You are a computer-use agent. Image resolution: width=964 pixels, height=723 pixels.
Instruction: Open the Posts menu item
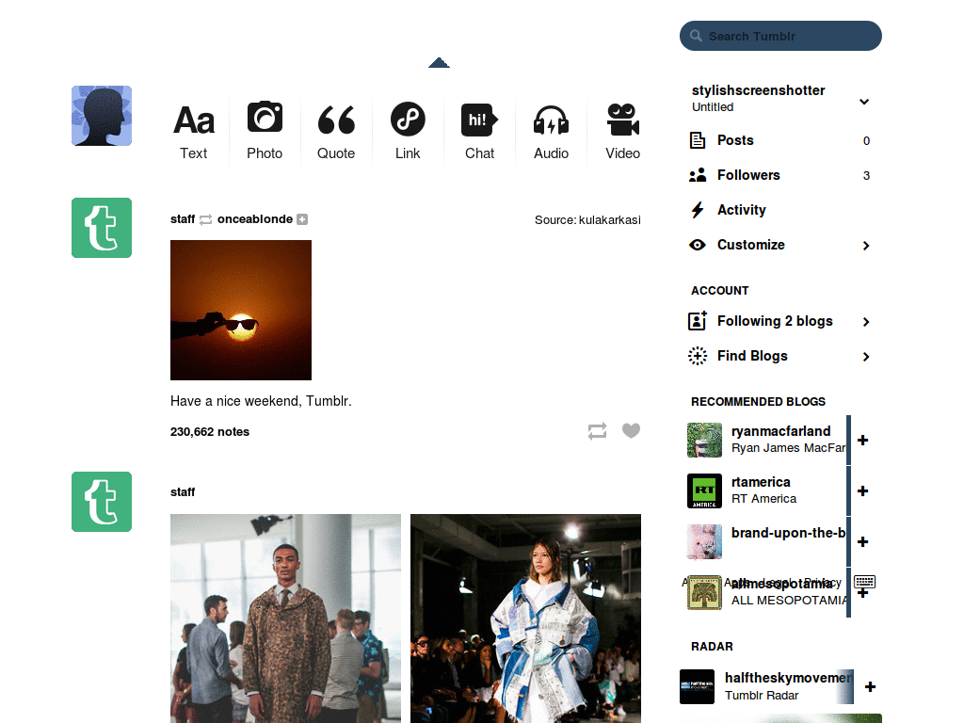point(780,140)
